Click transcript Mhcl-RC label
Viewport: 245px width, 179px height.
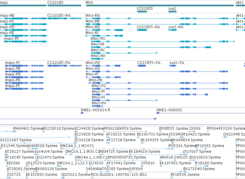(x=98, y=50)
